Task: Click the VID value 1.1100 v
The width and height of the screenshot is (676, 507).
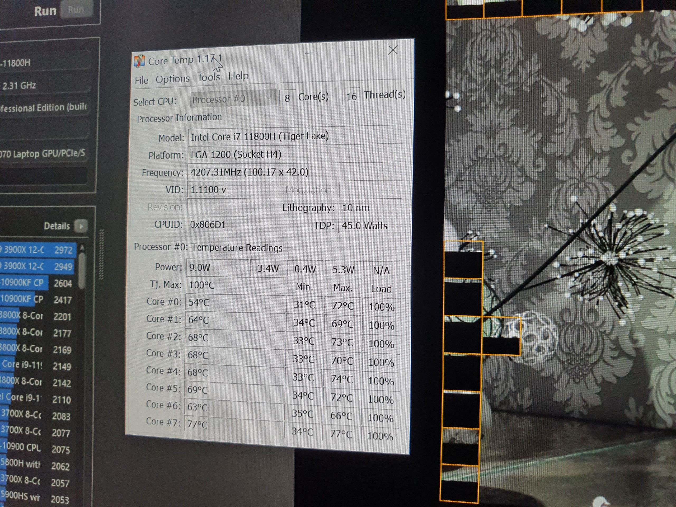Action: pos(216,190)
